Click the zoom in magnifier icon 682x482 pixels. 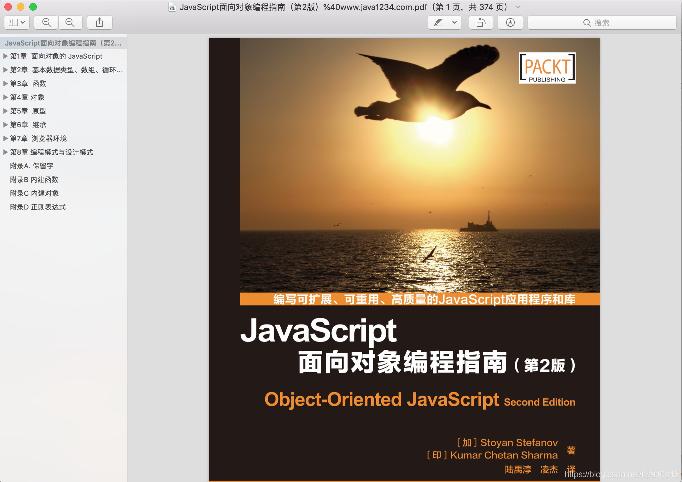point(70,22)
